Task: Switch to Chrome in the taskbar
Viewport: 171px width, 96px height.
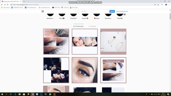Action: click(33, 94)
